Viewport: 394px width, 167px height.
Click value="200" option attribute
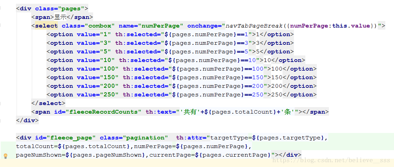click(x=98, y=86)
